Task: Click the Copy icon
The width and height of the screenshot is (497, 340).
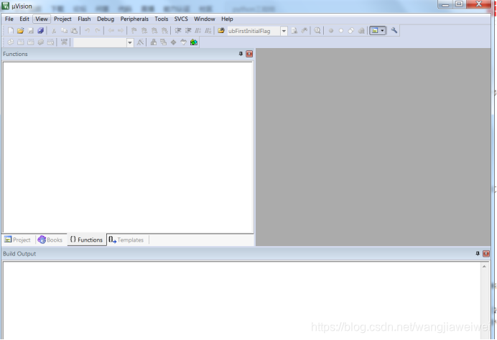Action: click(x=64, y=31)
